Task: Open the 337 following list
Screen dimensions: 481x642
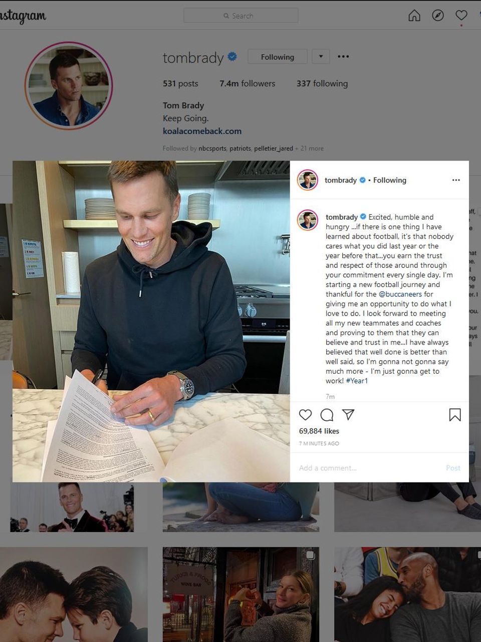Action: (322, 84)
